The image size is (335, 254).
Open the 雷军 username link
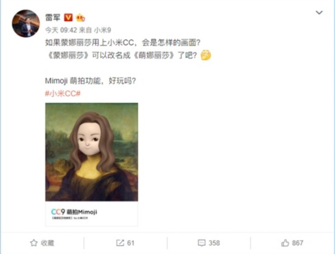(53, 18)
